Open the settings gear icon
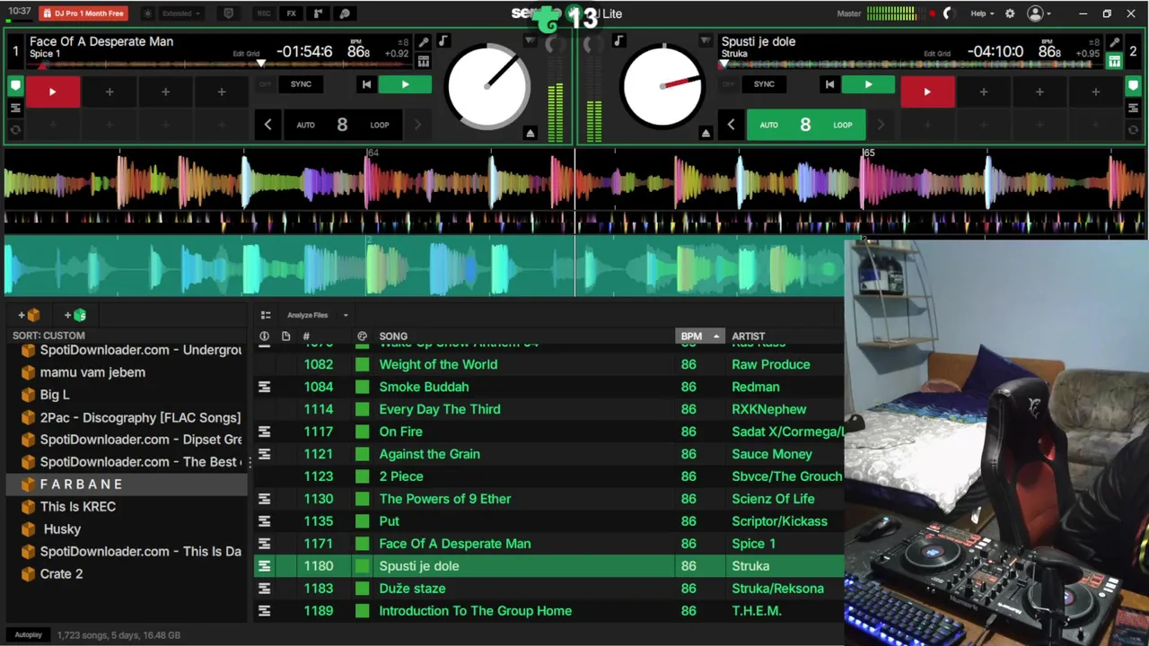The width and height of the screenshot is (1149, 646). (1010, 13)
